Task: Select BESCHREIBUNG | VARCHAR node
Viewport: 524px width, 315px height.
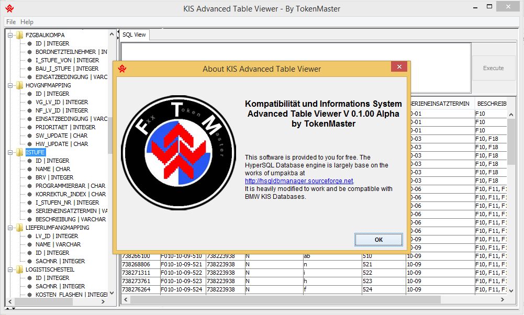Action: coord(71,219)
